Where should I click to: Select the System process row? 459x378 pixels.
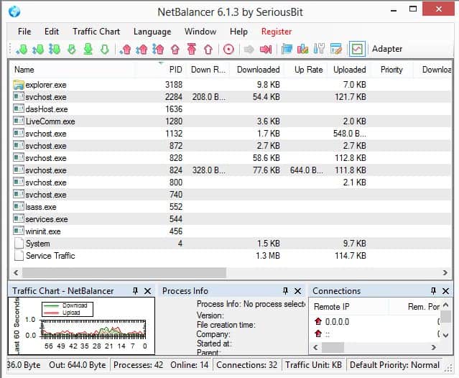point(231,244)
